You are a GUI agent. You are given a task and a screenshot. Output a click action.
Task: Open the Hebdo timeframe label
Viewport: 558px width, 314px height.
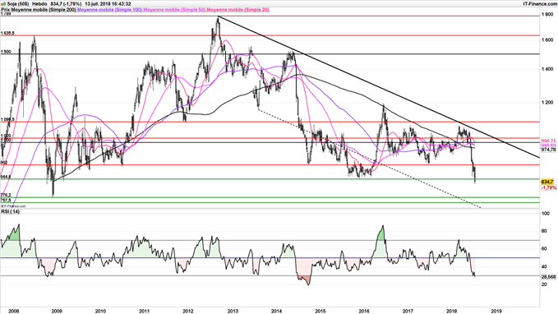tap(39, 3)
